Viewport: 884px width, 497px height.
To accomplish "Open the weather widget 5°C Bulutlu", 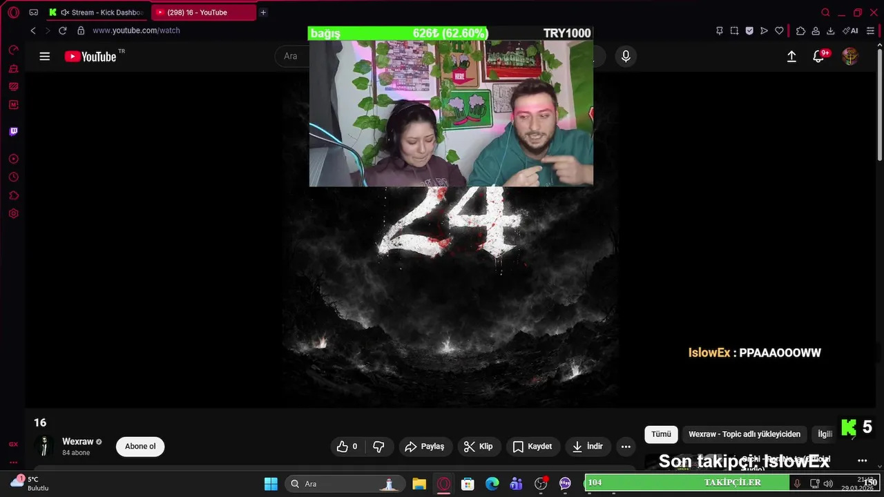I will [x=30, y=483].
